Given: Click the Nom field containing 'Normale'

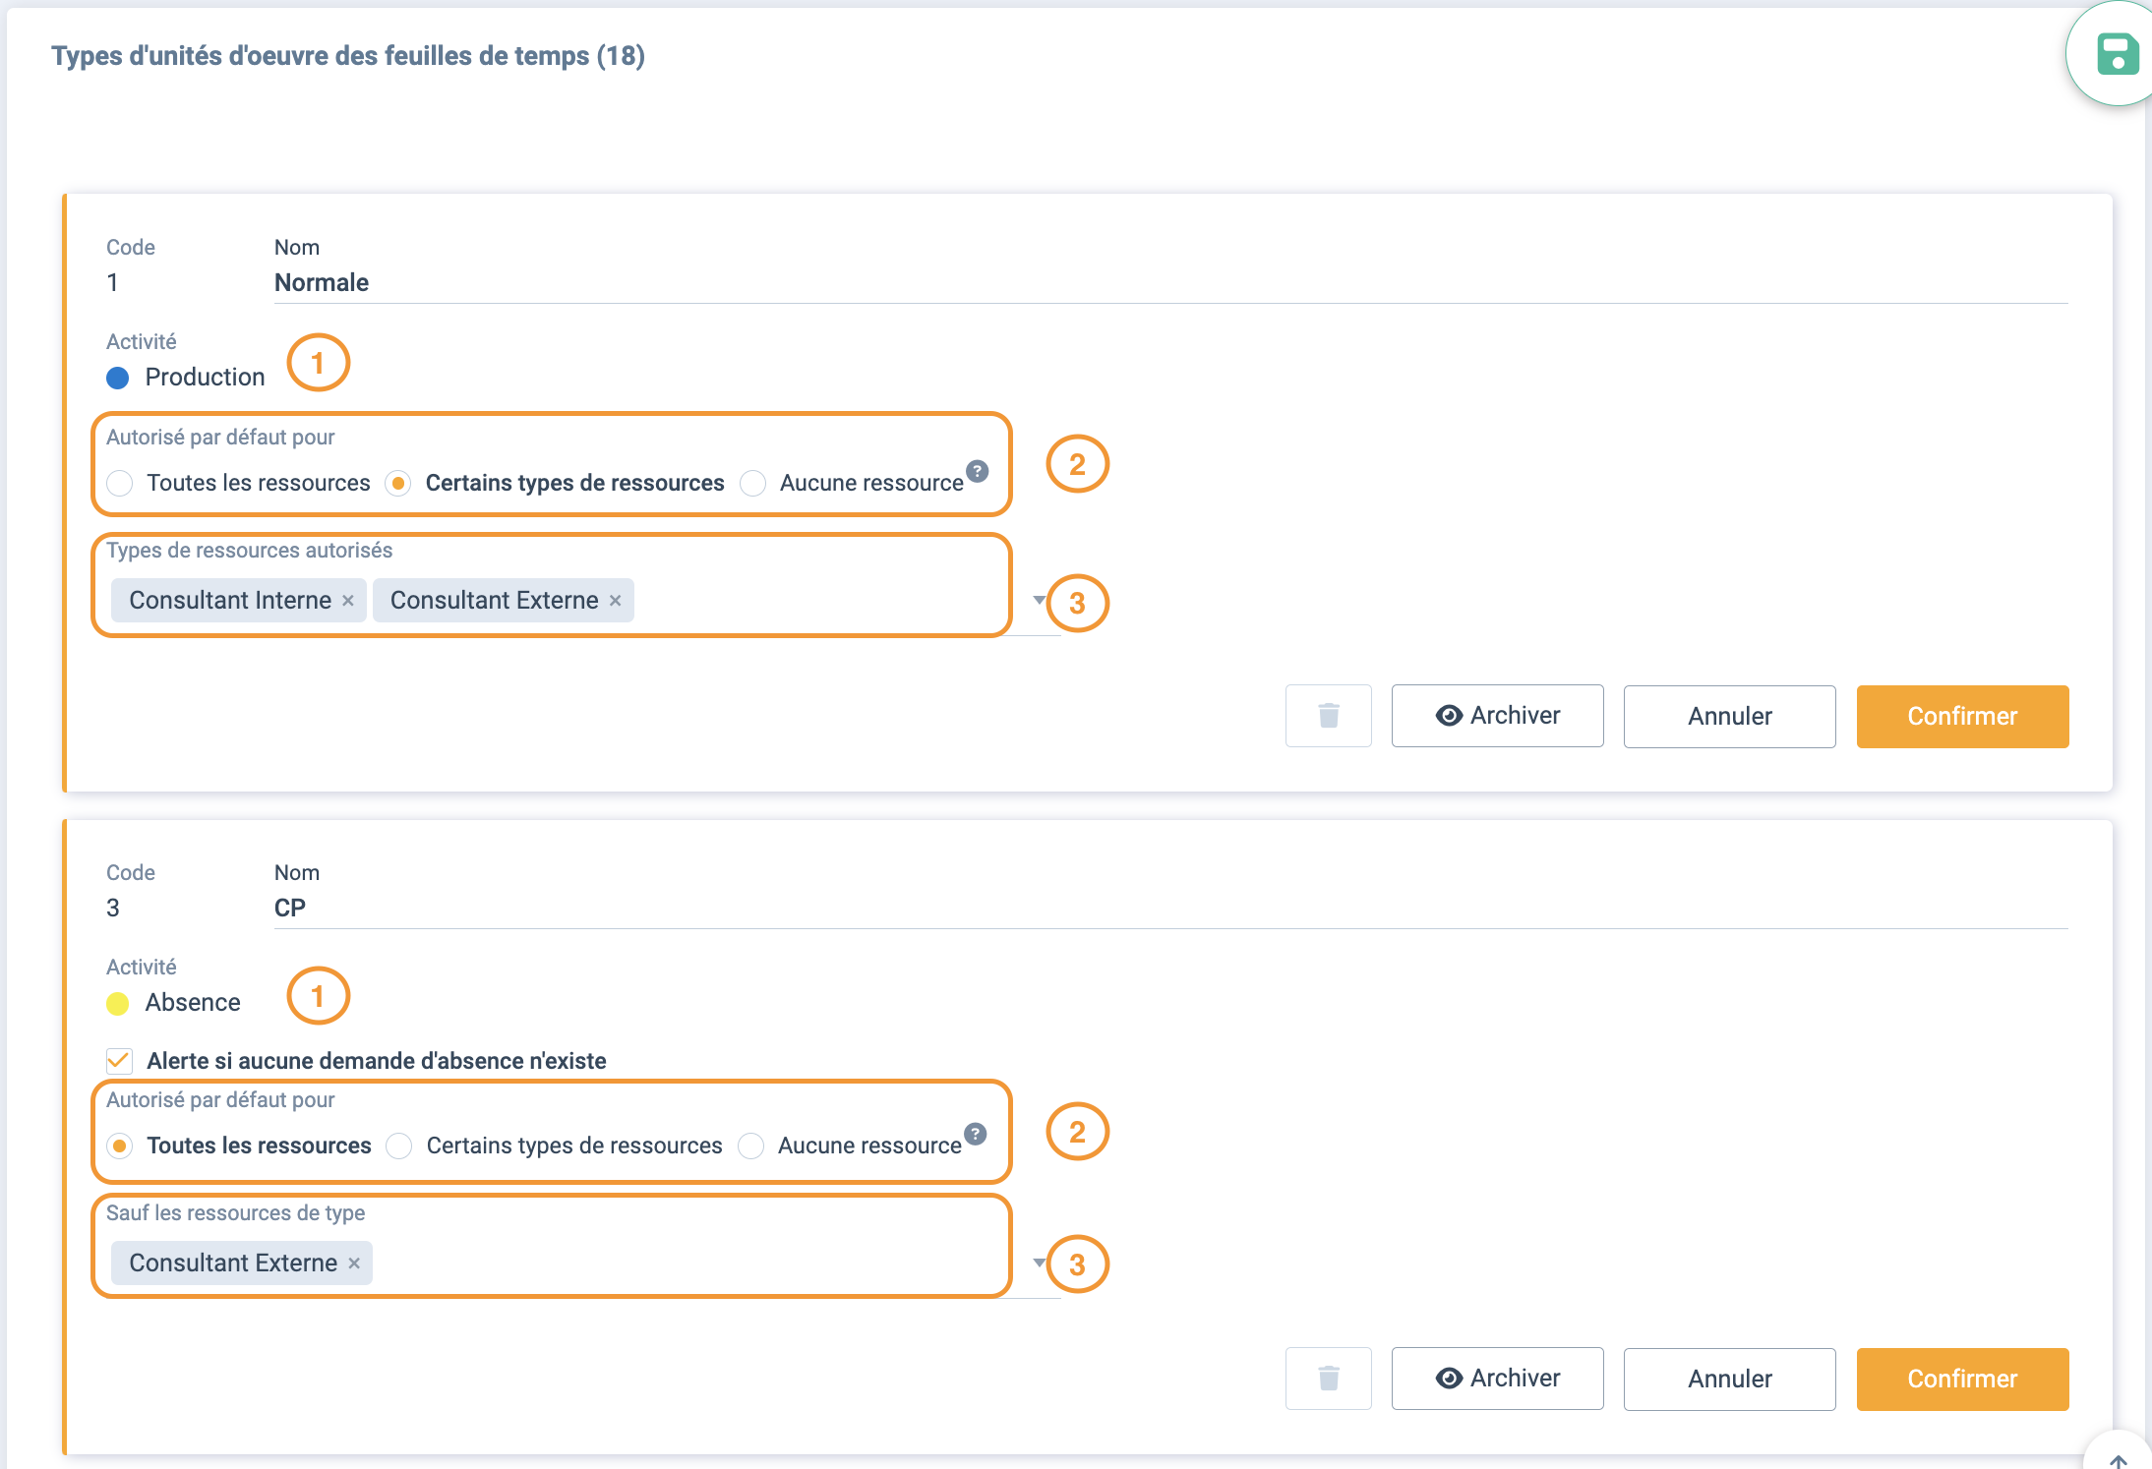Looking at the screenshot, I should 322,283.
